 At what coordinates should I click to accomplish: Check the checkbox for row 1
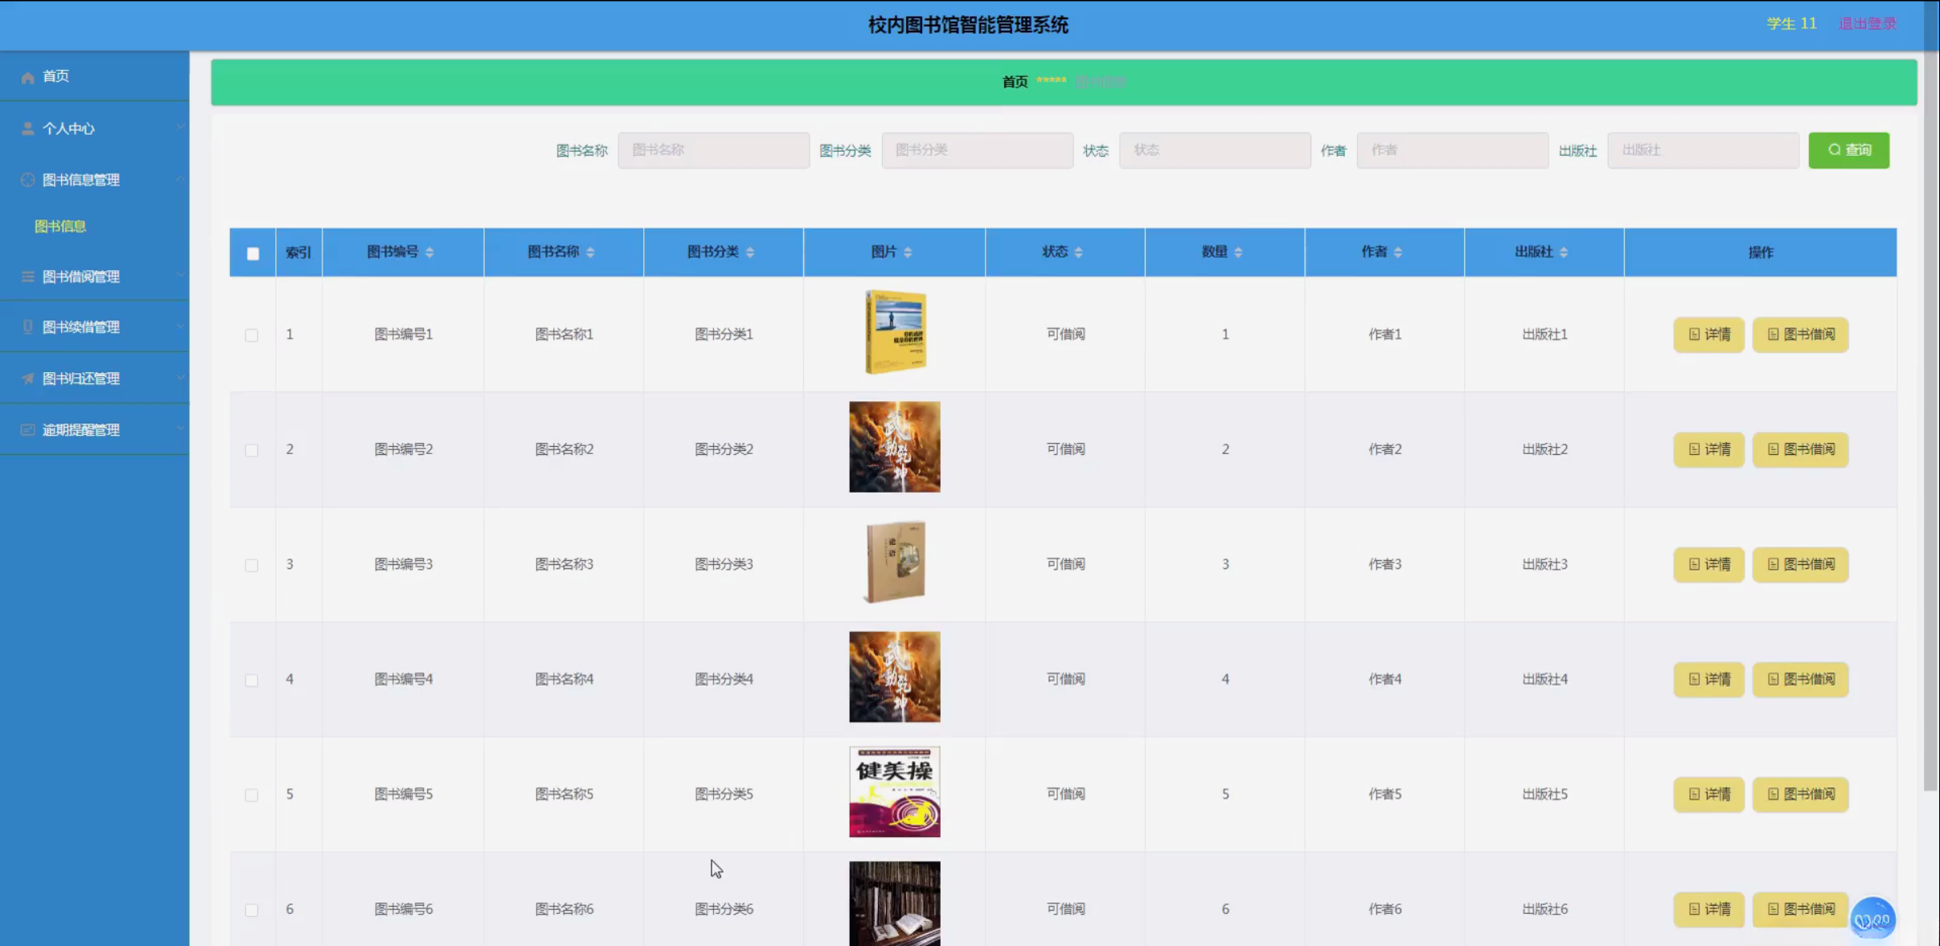pos(252,335)
